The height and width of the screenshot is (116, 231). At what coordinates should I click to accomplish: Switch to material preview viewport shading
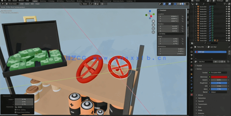[183, 4]
